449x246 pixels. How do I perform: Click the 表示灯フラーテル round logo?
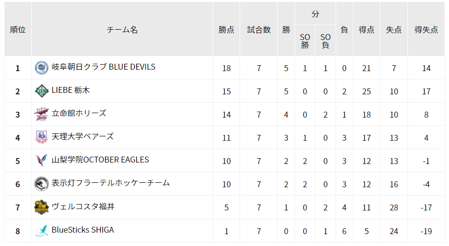coord(42,184)
